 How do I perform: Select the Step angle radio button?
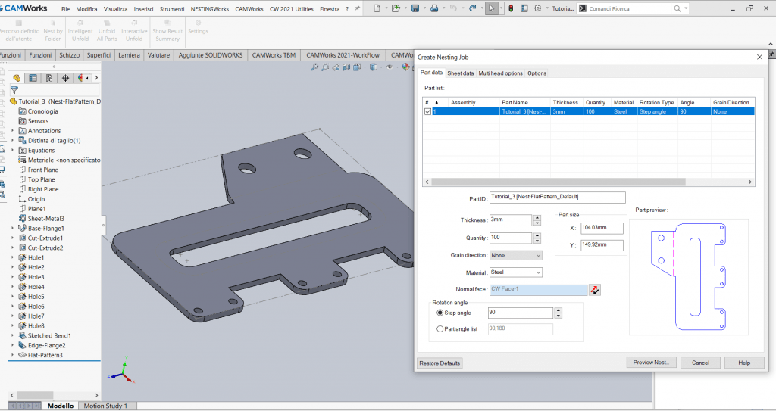click(x=440, y=313)
